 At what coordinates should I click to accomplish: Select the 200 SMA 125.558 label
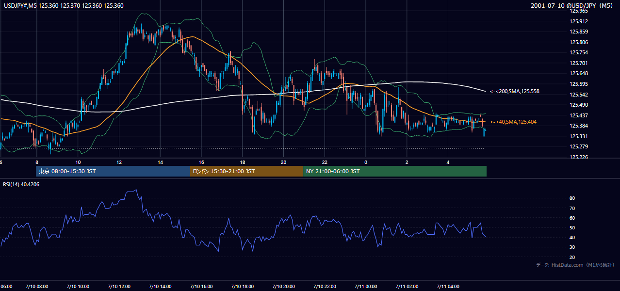[x=514, y=91]
